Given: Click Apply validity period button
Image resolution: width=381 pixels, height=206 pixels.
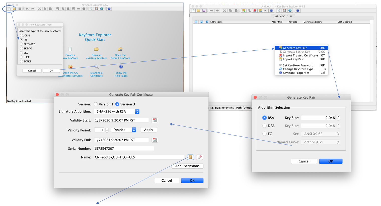Looking at the screenshot, I should (148, 130).
